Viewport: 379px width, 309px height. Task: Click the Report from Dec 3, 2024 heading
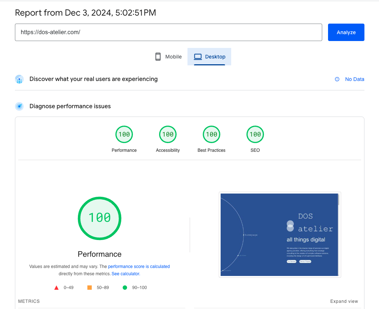[x=86, y=13]
